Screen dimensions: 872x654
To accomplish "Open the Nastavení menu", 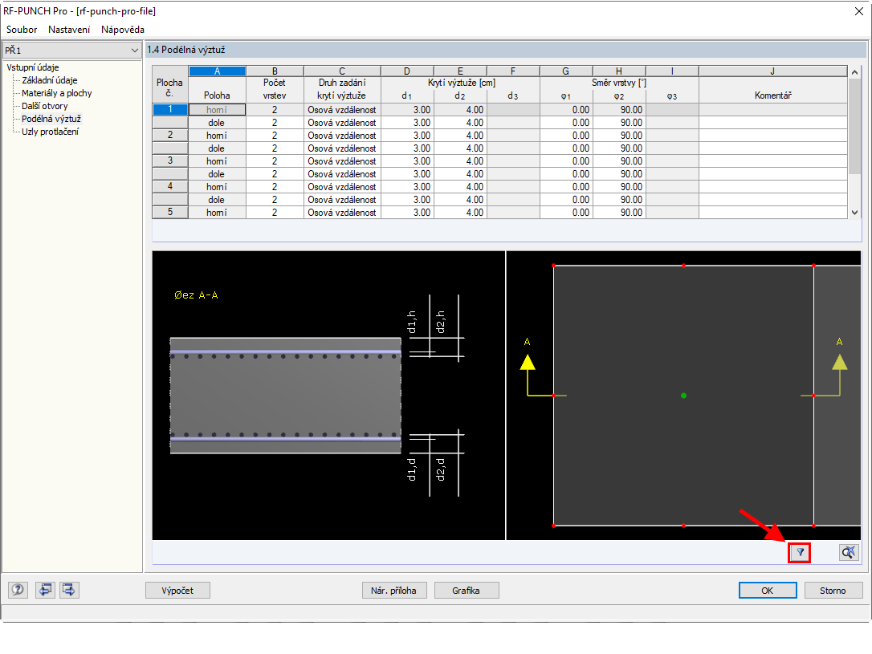I will pos(69,30).
